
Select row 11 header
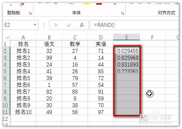(6, 112)
